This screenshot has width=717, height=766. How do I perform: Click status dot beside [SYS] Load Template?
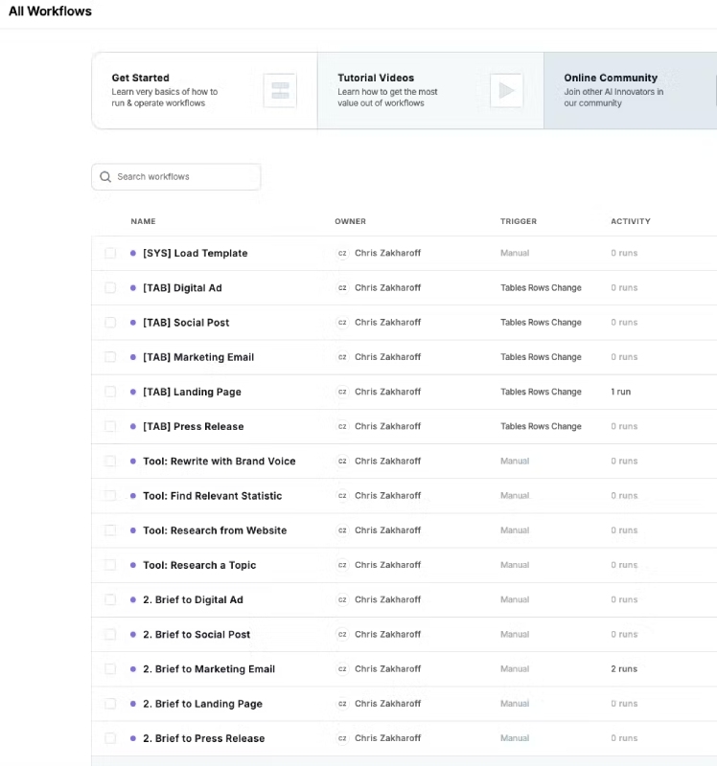pyautogui.click(x=133, y=253)
